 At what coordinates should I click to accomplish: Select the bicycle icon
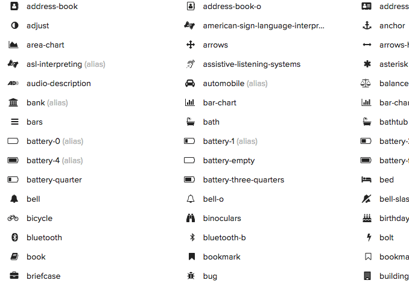coord(13,218)
